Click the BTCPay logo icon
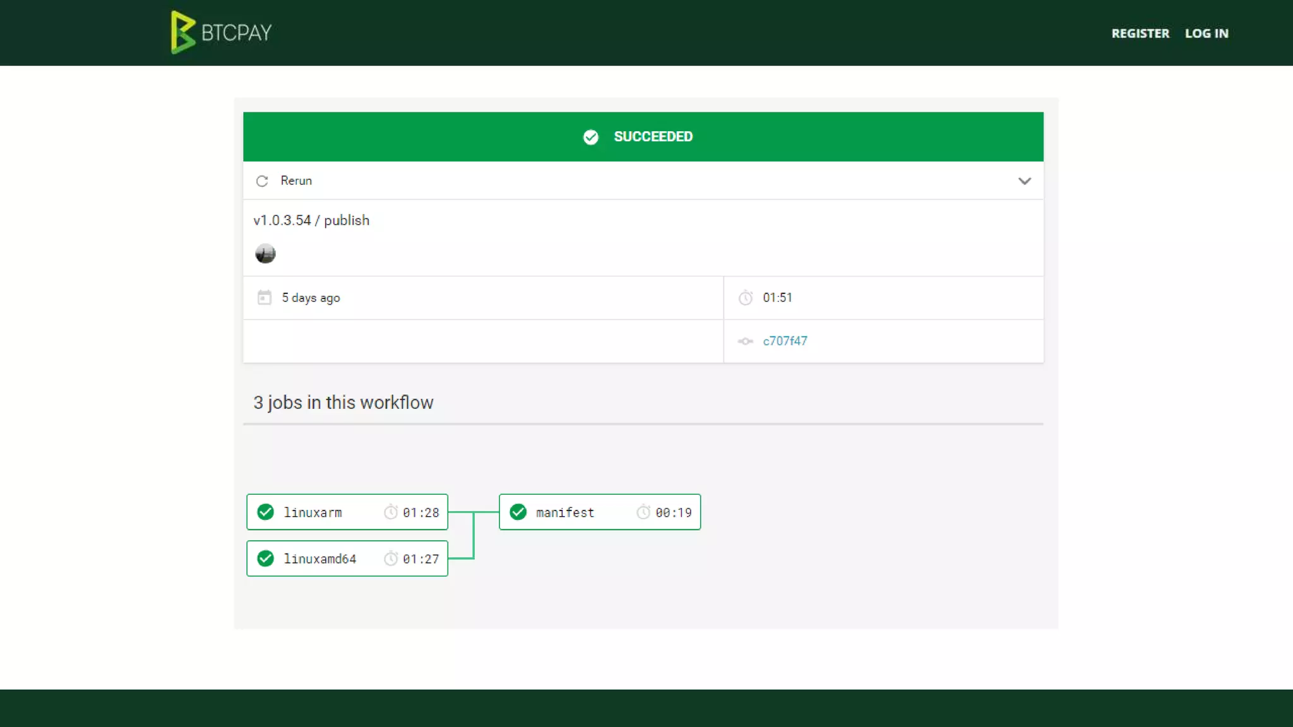1293x727 pixels. pyautogui.click(x=182, y=32)
